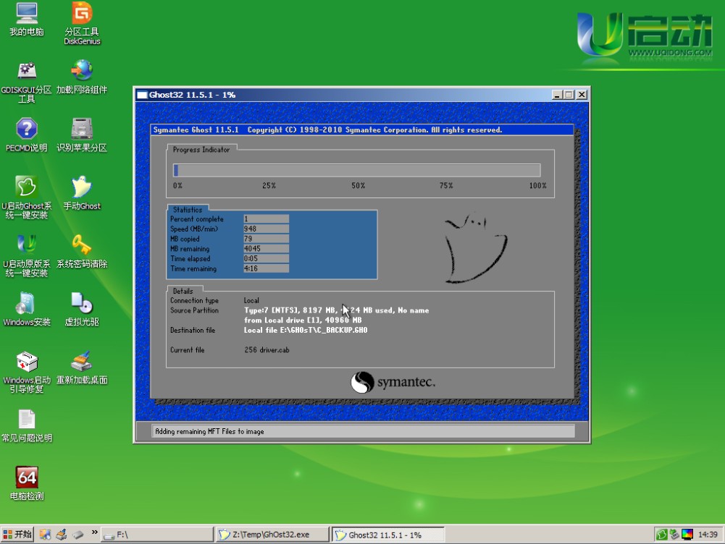725x544 pixels.
Task: Click the destination path E:\GHOsT\C_BACKUP.GHO
Action: (324, 330)
